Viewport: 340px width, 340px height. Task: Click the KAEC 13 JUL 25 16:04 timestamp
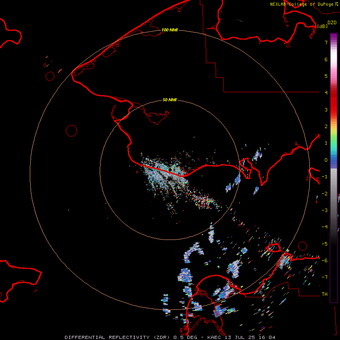(x=241, y=337)
